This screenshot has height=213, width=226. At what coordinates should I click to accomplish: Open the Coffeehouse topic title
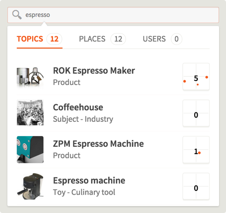(x=78, y=107)
